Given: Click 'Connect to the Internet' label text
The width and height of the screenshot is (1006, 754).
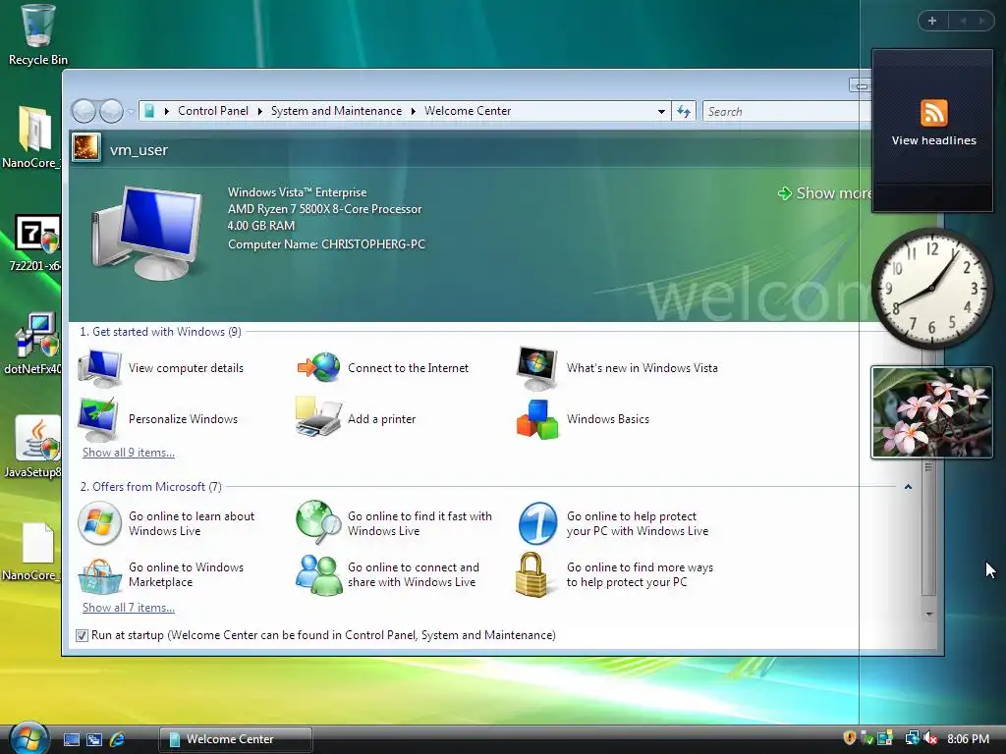Looking at the screenshot, I should pos(408,368).
